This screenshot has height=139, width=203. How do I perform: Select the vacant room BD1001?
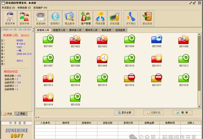click(x=48, y=40)
